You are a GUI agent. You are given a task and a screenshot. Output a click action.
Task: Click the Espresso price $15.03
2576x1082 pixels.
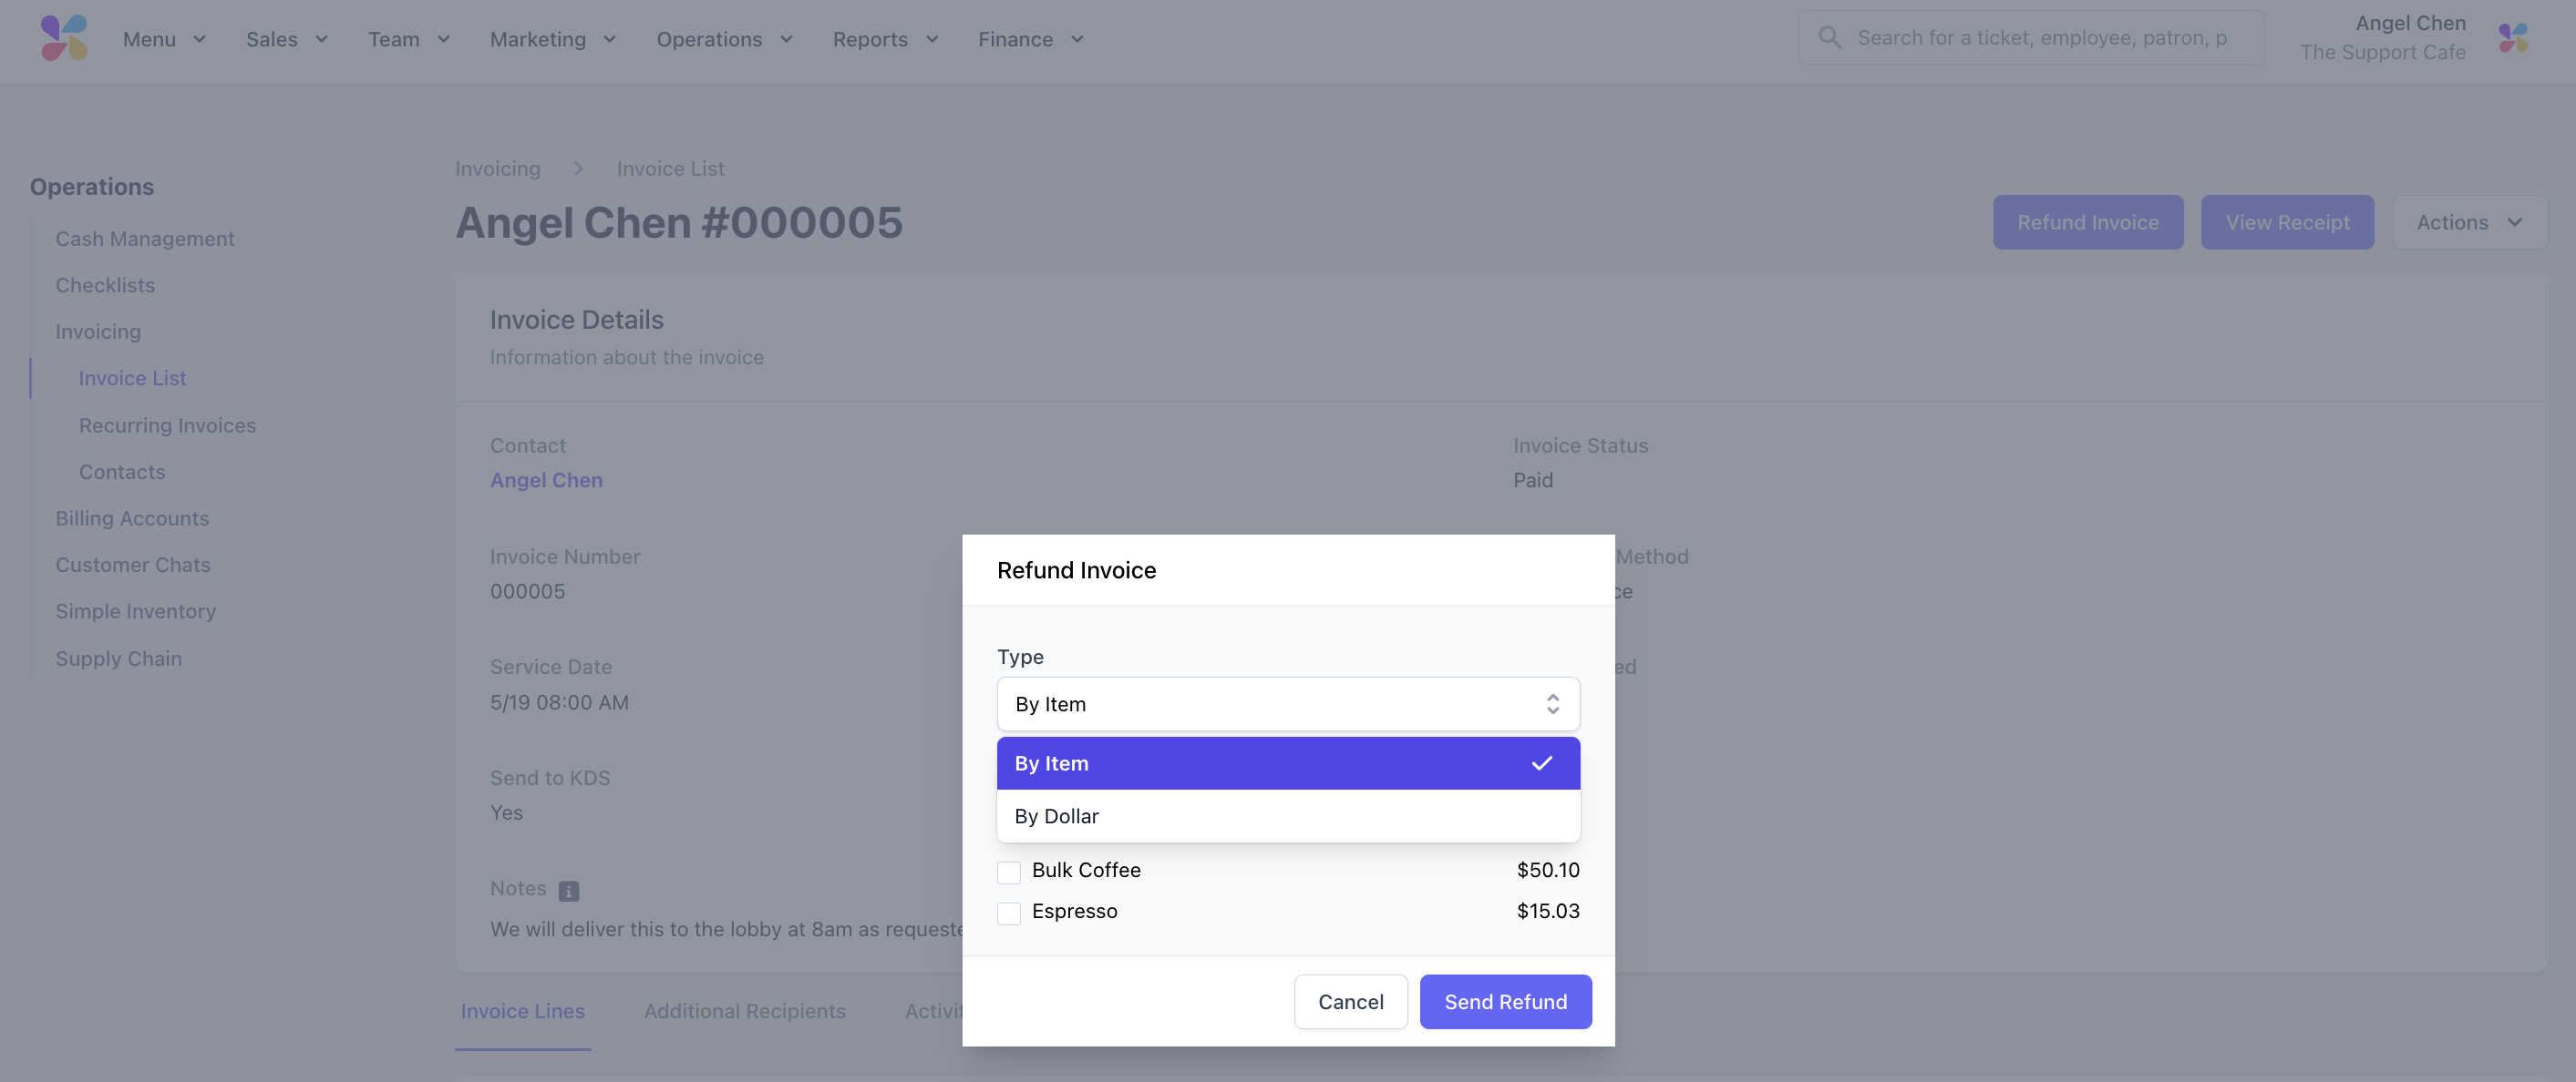pyautogui.click(x=1547, y=911)
